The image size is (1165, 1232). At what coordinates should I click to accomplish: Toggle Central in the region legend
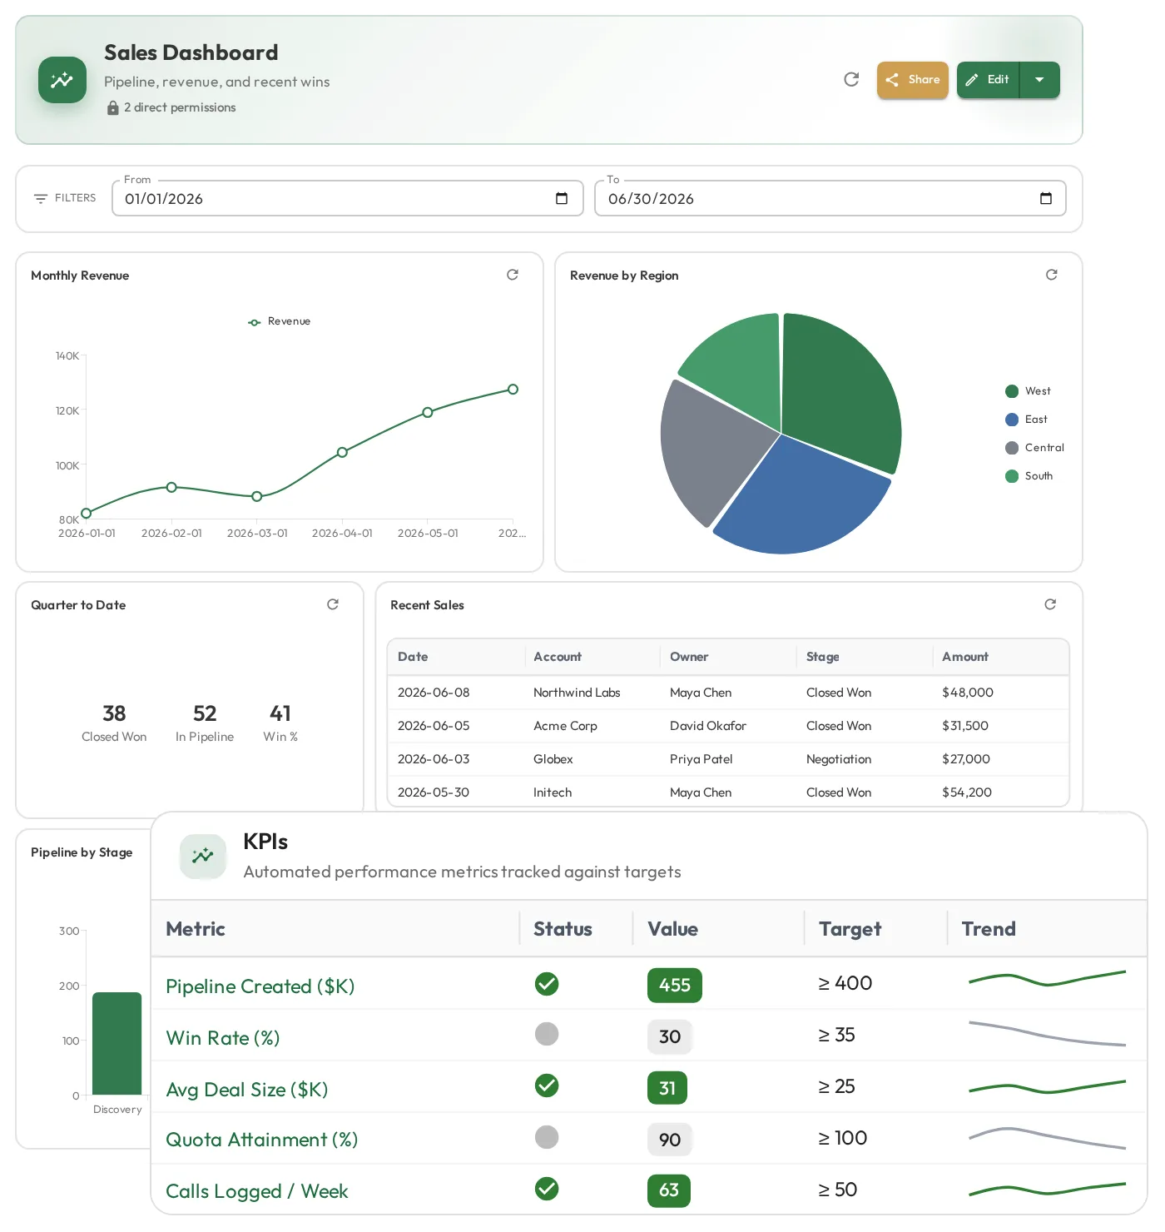(x=1035, y=448)
